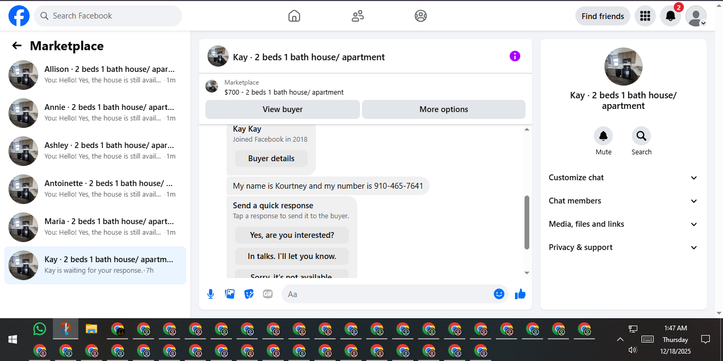
Task: Click the Find friends button
Action: click(x=603, y=16)
